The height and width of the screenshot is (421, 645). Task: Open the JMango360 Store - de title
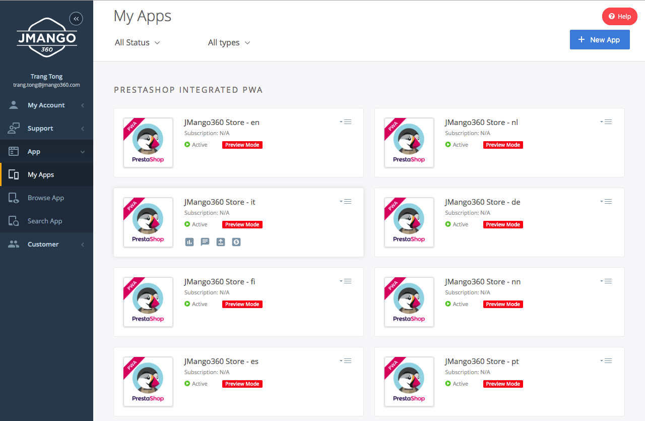tap(483, 202)
